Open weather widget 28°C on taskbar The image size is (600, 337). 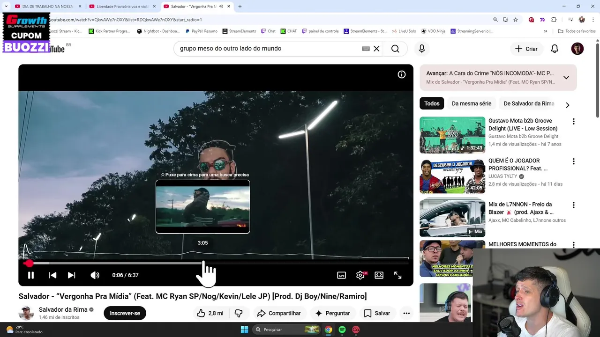[24, 330]
